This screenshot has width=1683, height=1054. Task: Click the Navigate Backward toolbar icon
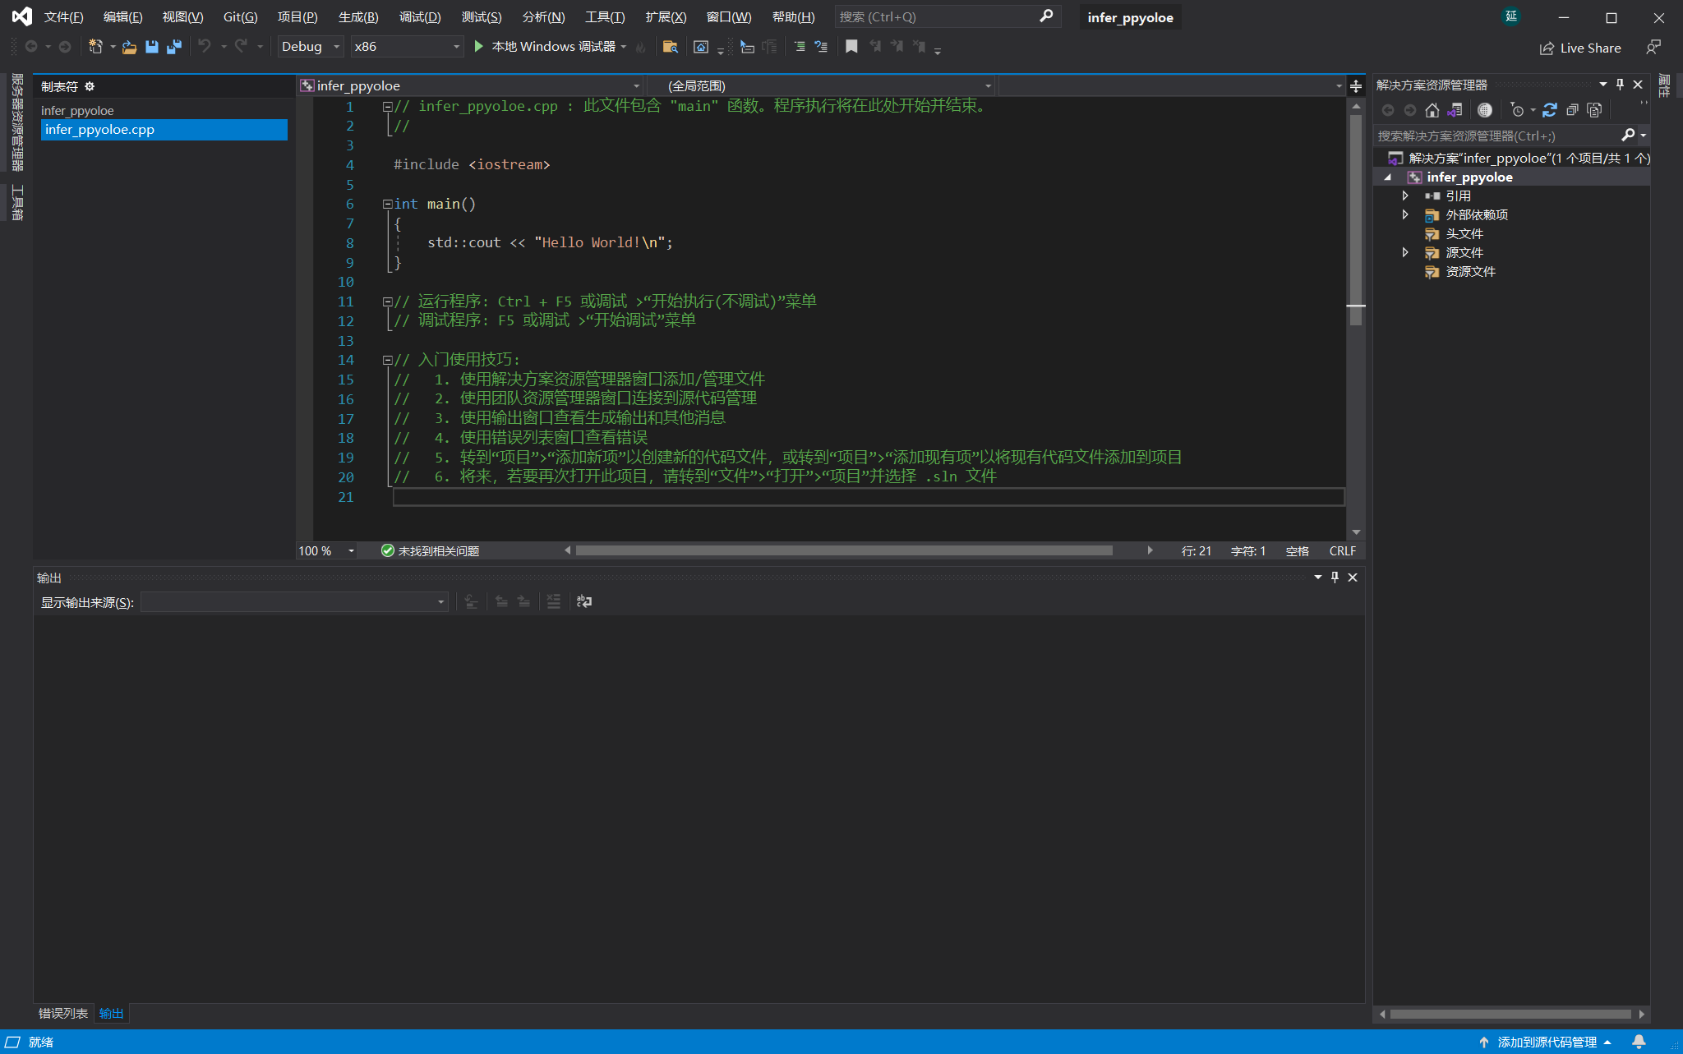31,47
